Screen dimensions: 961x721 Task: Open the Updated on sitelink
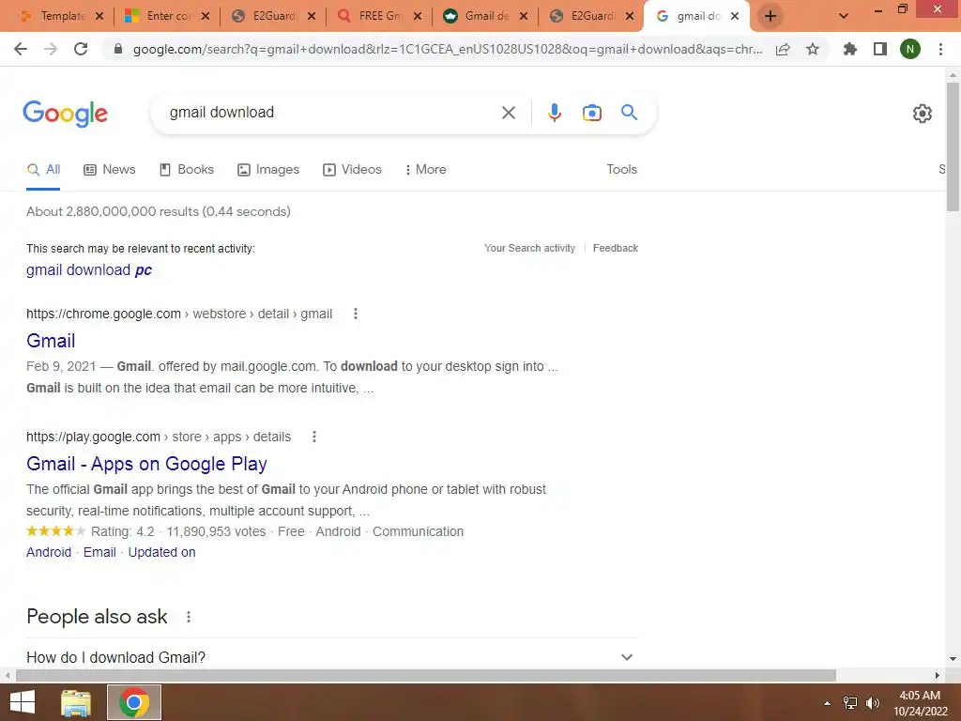click(161, 552)
